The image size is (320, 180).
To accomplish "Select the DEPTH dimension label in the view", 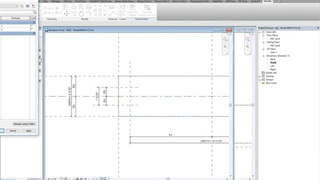I will coord(69,96).
